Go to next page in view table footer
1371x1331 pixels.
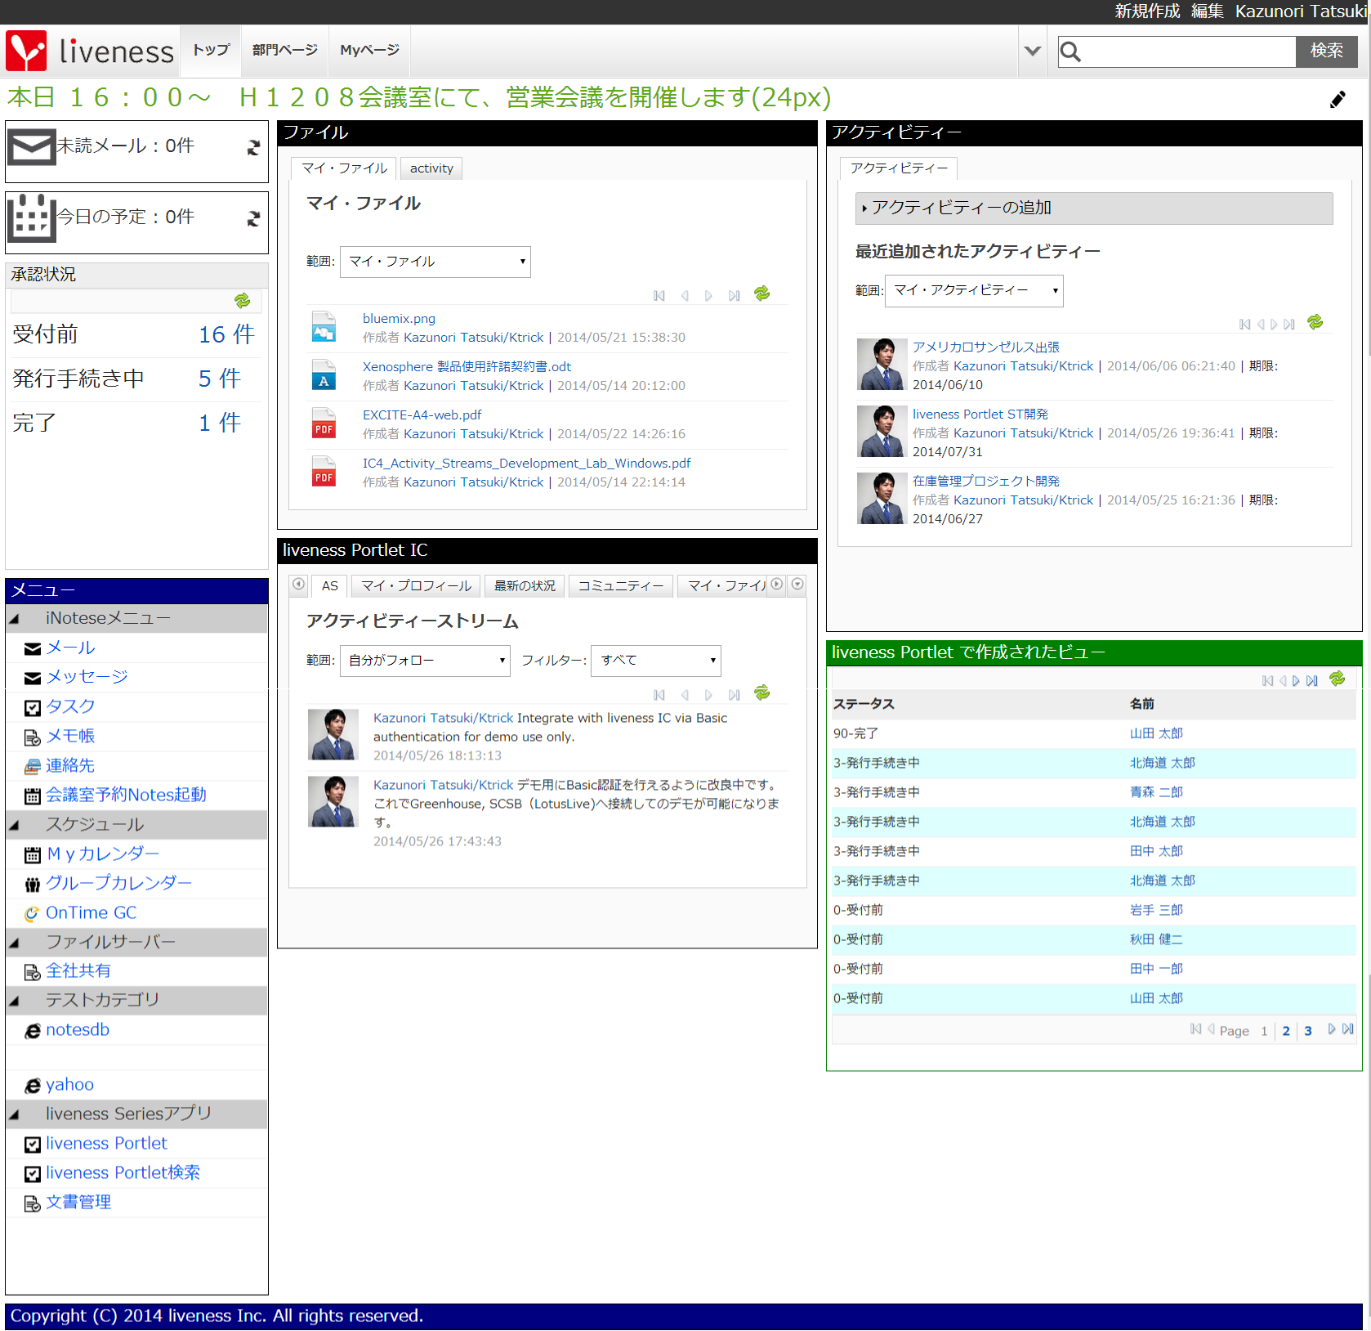[1332, 1029]
